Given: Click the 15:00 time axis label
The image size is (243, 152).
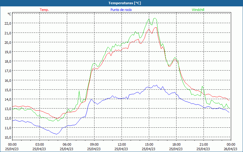Looking at the screenshot, I should pos(149,145).
